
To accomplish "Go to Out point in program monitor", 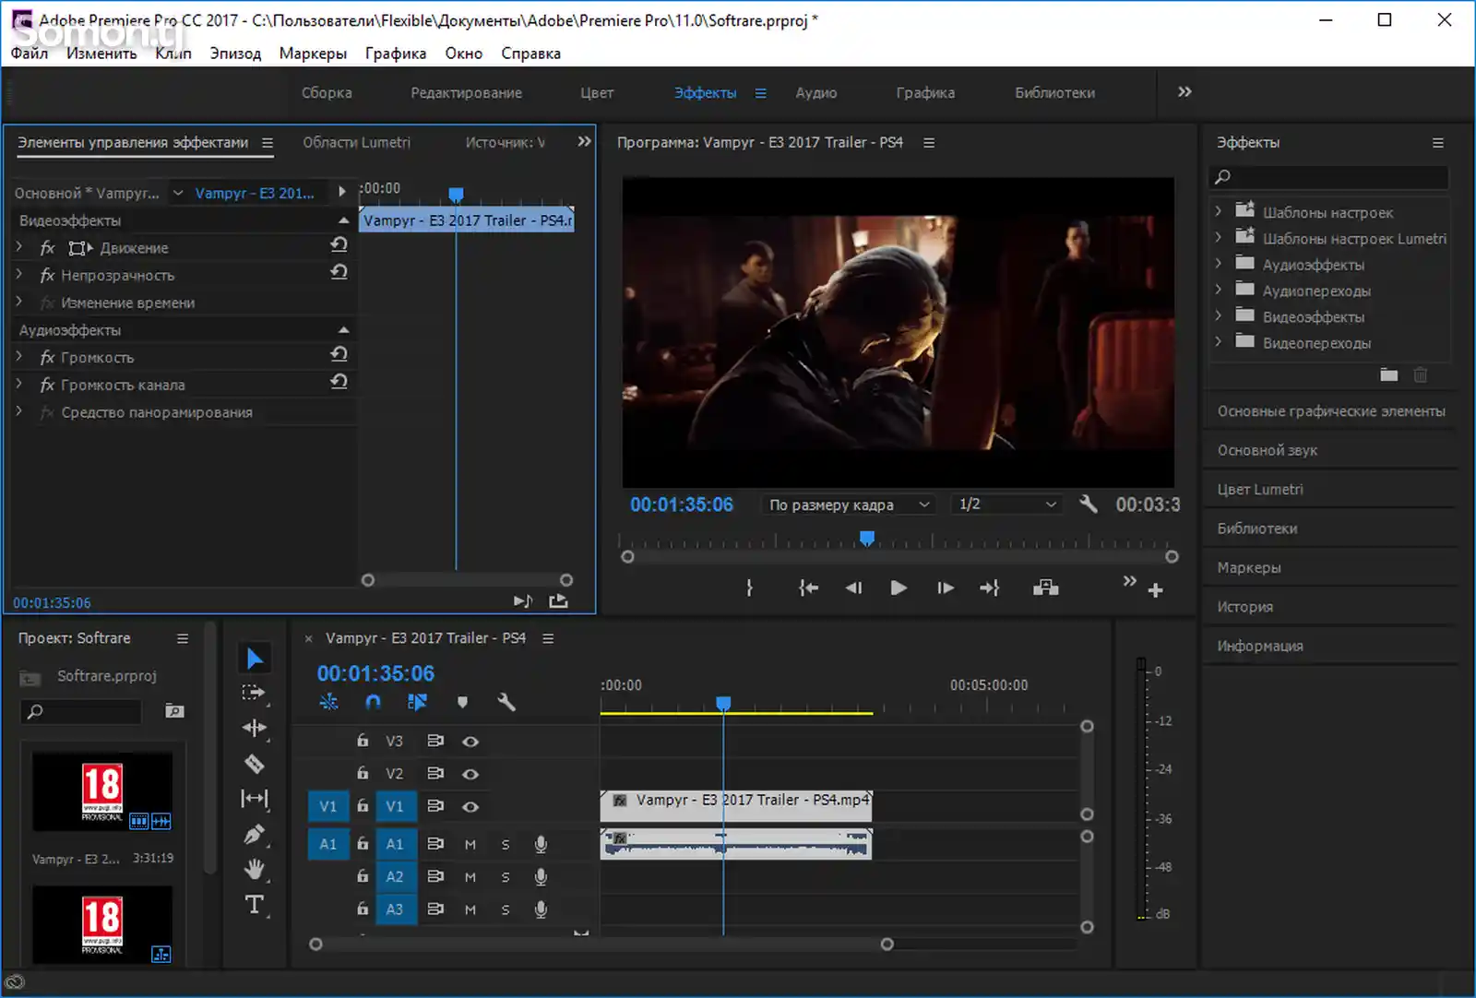I will 990,588.
